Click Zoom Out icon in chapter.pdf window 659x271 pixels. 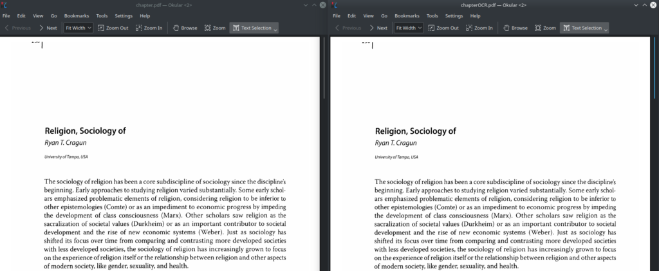point(101,28)
